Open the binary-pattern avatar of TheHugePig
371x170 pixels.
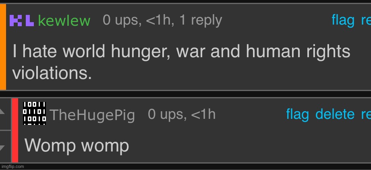tap(35, 113)
